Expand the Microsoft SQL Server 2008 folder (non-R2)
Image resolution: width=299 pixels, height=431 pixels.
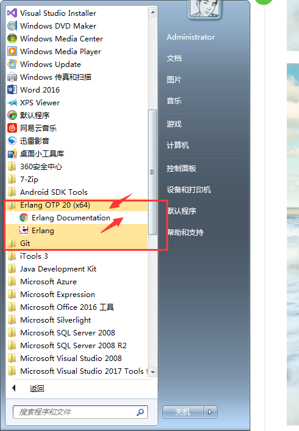[76, 332]
